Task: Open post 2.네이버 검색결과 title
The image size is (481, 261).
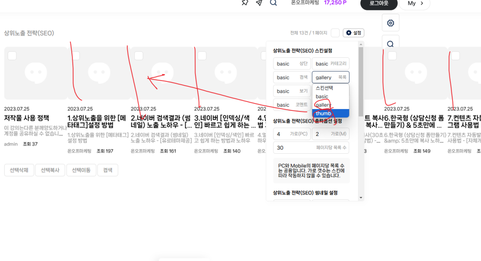Action: click(162, 121)
